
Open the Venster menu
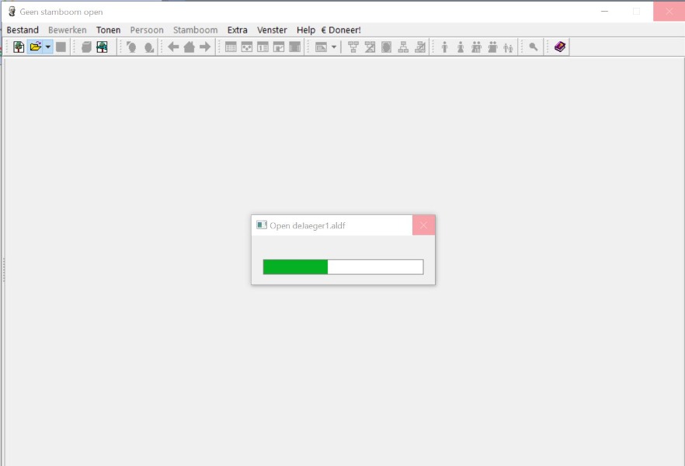(272, 30)
